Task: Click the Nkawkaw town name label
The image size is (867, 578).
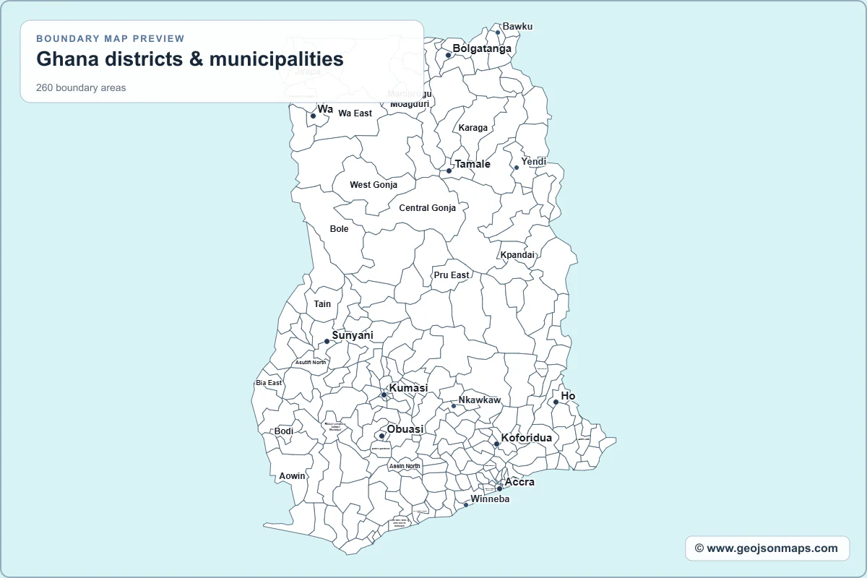Action: point(480,400)
